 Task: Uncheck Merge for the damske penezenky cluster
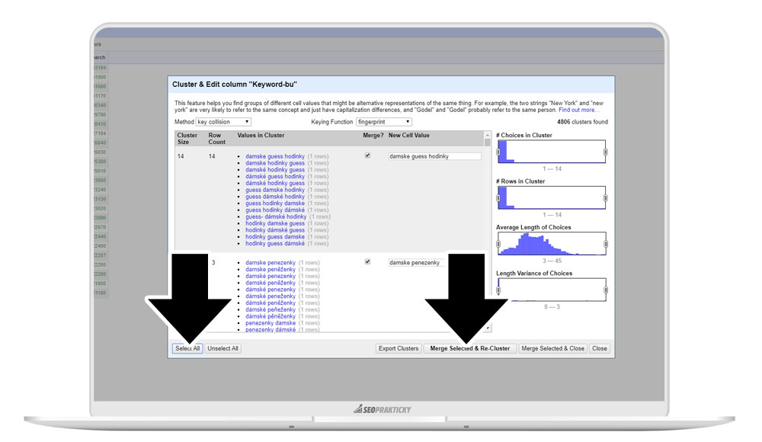click(367, 261)
